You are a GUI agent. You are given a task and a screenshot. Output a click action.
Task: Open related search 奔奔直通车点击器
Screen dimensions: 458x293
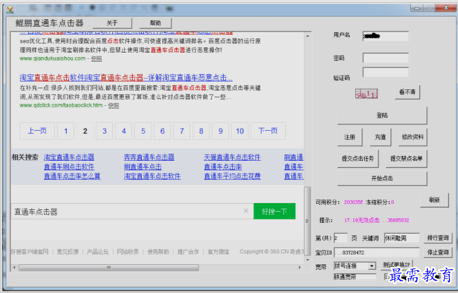click(149, 157)
